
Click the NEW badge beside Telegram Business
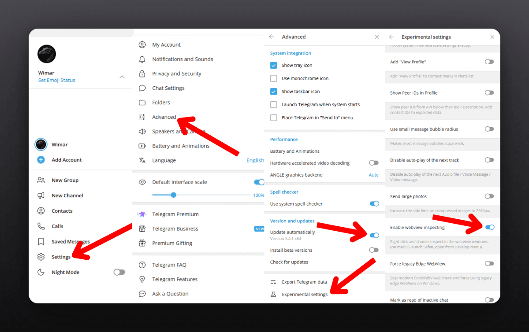pos(259,229)
